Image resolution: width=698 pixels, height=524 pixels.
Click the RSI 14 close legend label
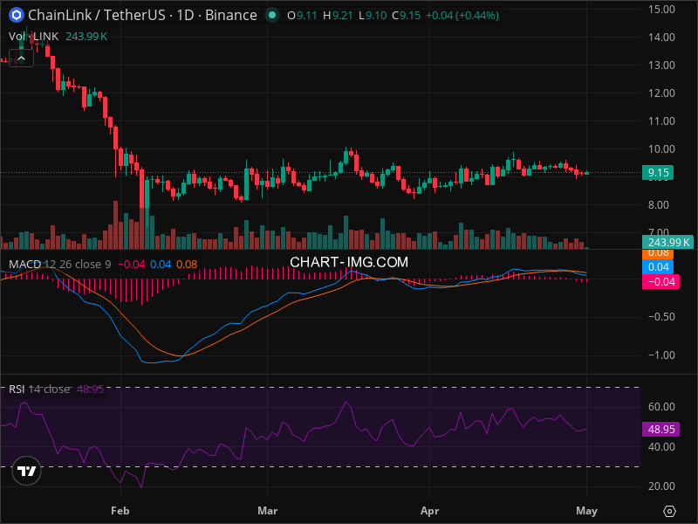39,389
